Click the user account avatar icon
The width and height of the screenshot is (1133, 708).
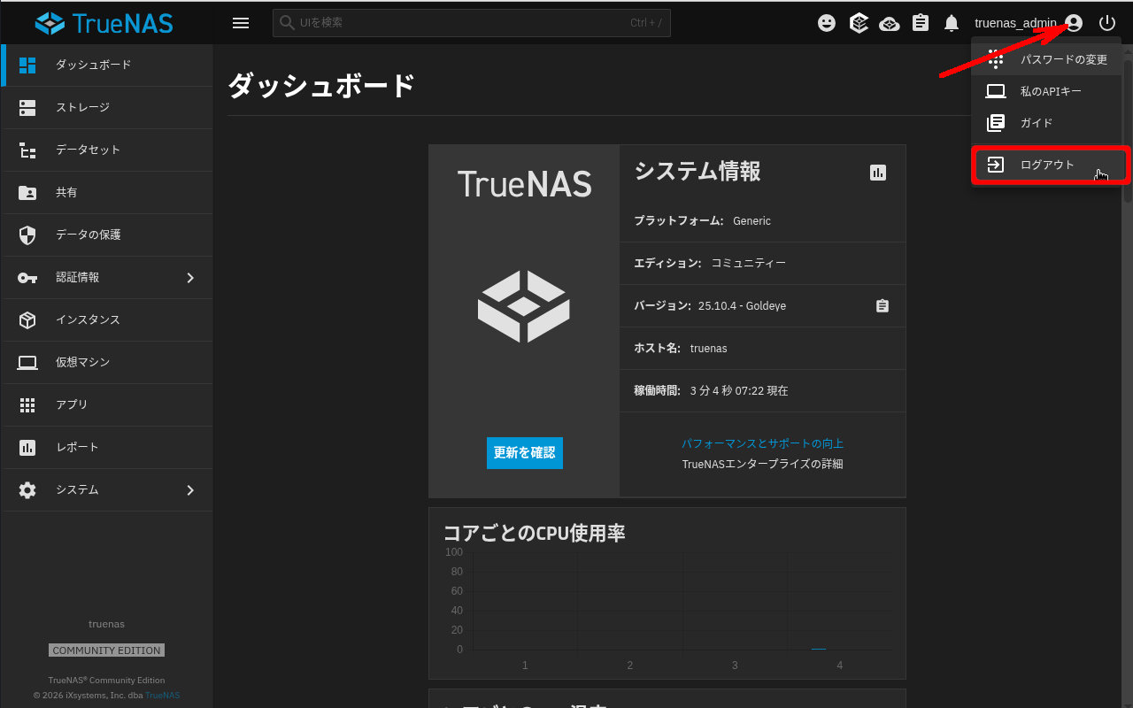point(1074,23)
